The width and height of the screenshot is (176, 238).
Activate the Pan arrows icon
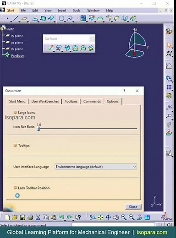(108, 217)
